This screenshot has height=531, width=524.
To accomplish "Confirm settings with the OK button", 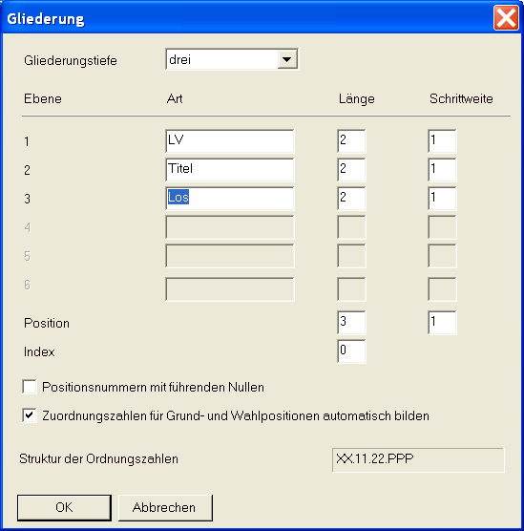I will click(x=64, y=507).
